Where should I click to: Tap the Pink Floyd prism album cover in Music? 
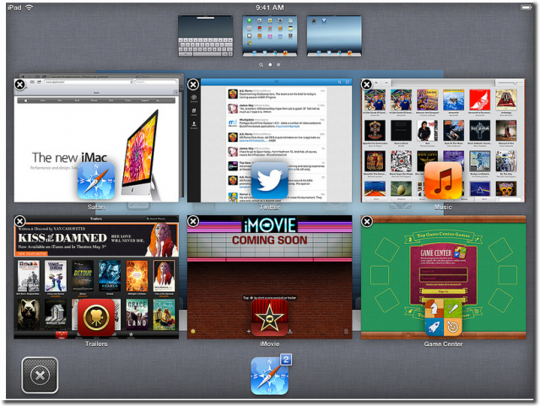[x=479, y=189]
